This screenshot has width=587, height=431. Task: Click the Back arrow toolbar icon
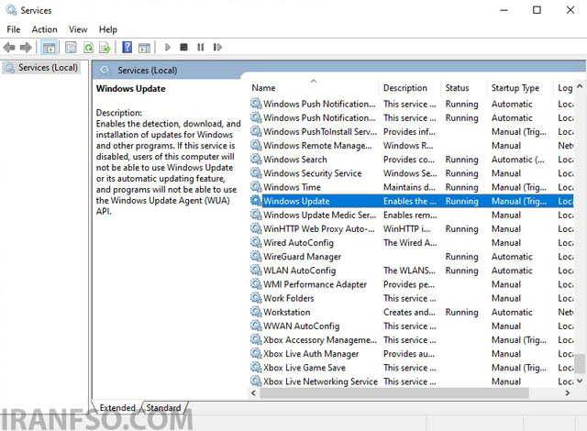[9, 48]
